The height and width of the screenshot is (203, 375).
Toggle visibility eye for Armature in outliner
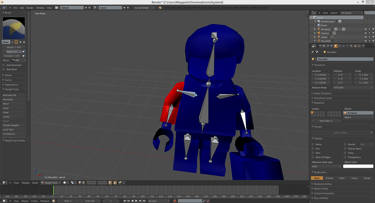point(365,29)
